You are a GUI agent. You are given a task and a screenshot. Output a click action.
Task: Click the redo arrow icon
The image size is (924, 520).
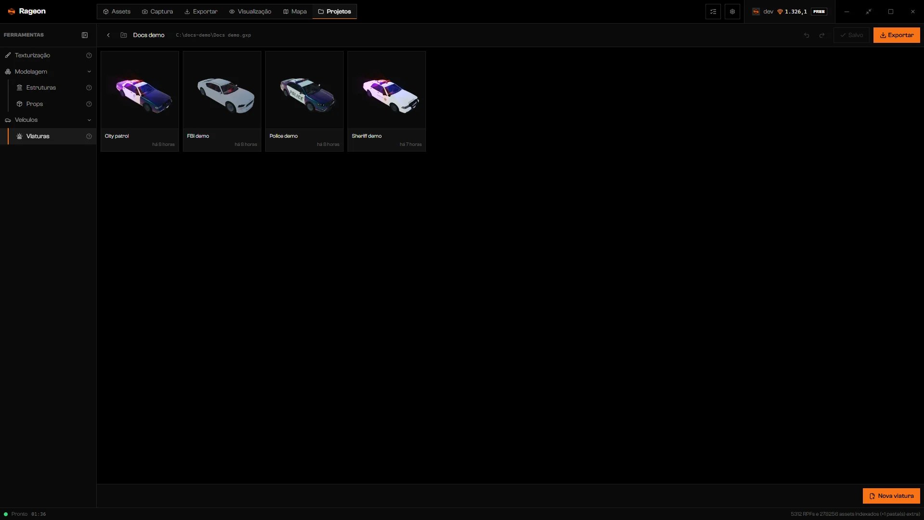click(822, 35)
